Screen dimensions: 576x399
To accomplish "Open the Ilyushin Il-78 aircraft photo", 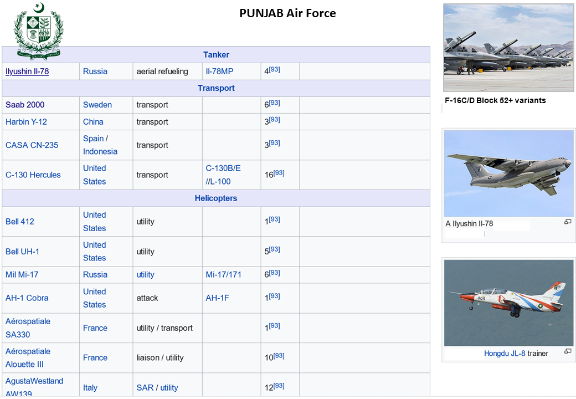I will (508, 173).
